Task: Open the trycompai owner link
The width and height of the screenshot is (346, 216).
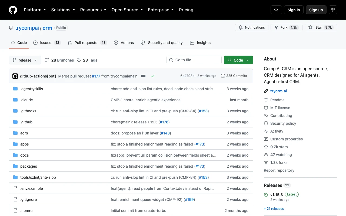Action: coord(27,28)
